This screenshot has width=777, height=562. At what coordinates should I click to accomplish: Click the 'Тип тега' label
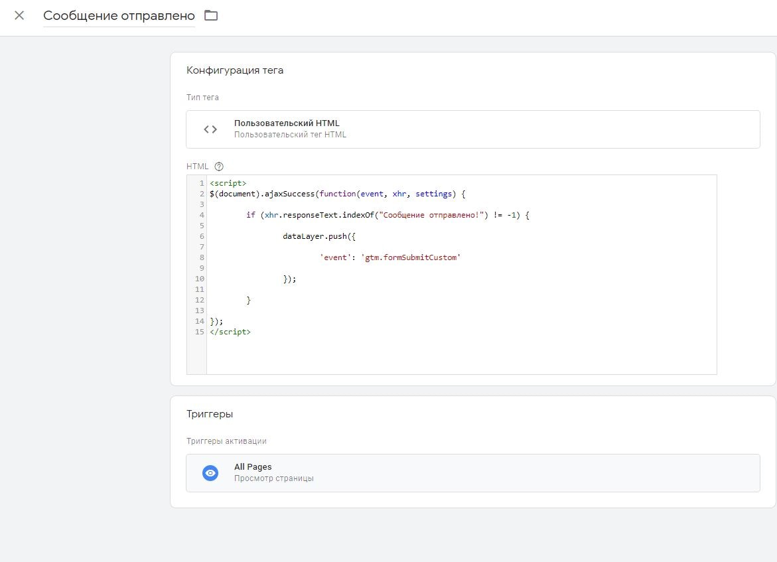(202, 98)
